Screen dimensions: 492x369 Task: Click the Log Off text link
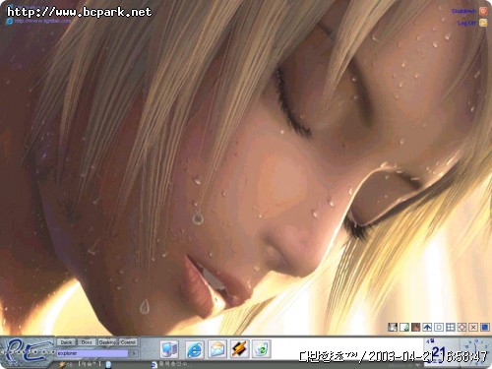tap(466, 23)
